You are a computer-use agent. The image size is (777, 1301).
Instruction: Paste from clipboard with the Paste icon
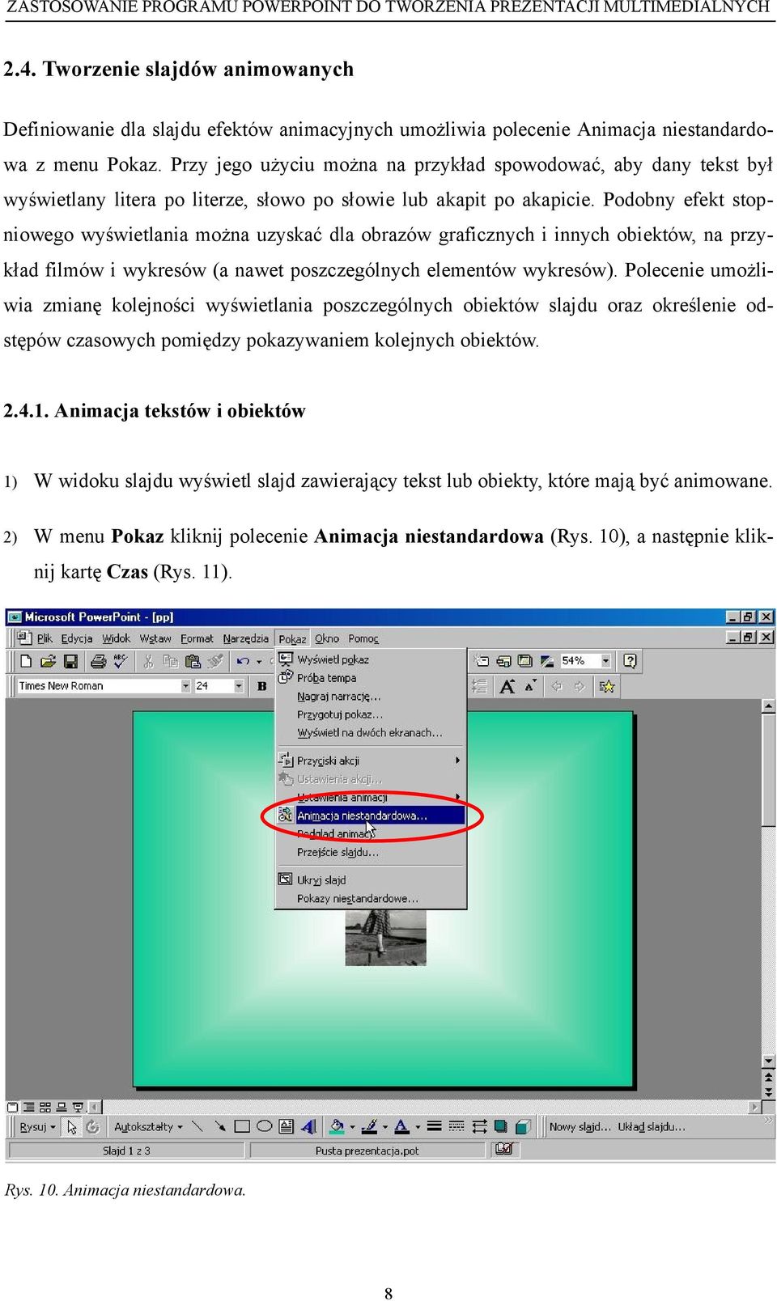193,661
